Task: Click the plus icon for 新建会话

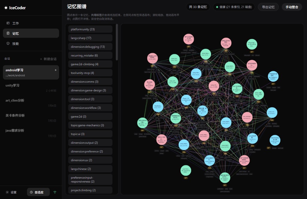Action: (x=41, y=59)
